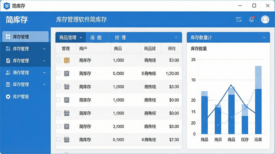The width and height of the screenshot is (275, 154).
Task: Open settings via the sidebar gear icon
Action: pos(8,97)
